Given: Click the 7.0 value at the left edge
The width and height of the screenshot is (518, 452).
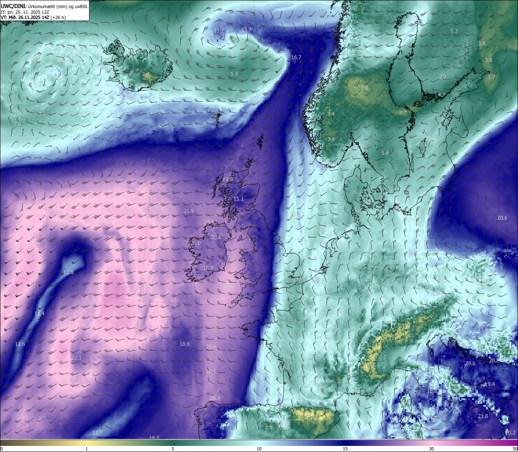Looking at the screenshot, I should [17, 124].
